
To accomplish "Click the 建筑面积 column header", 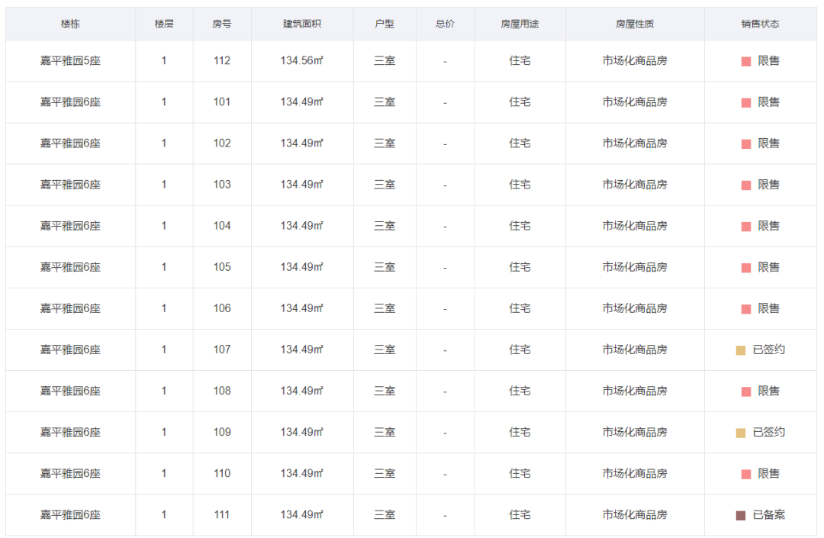I will point(302,24).
